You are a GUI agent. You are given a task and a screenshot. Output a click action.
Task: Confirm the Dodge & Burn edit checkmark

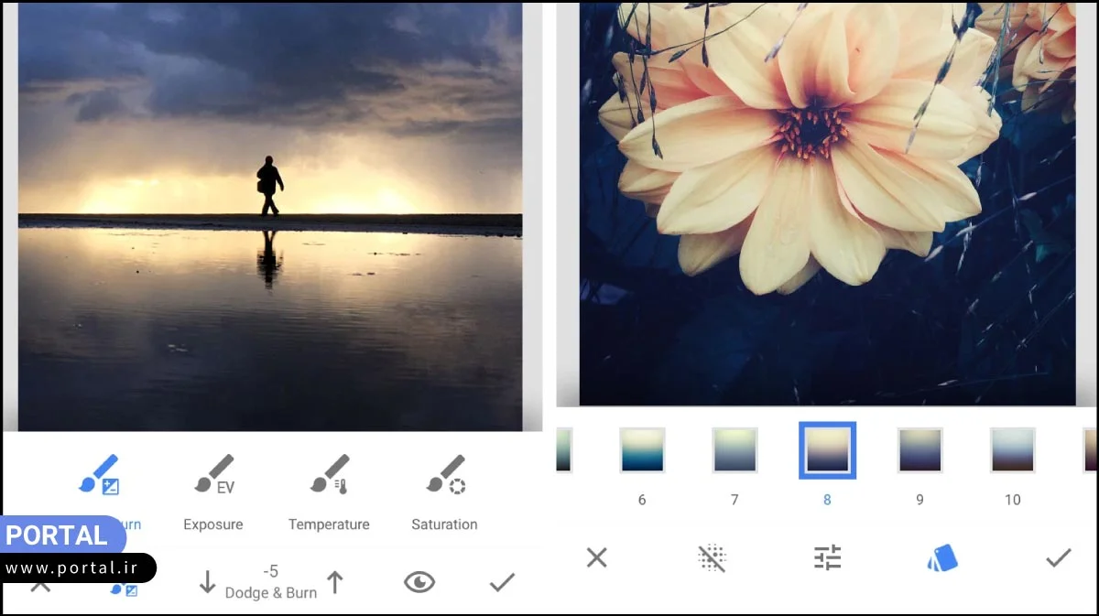[x=502, y=581]
